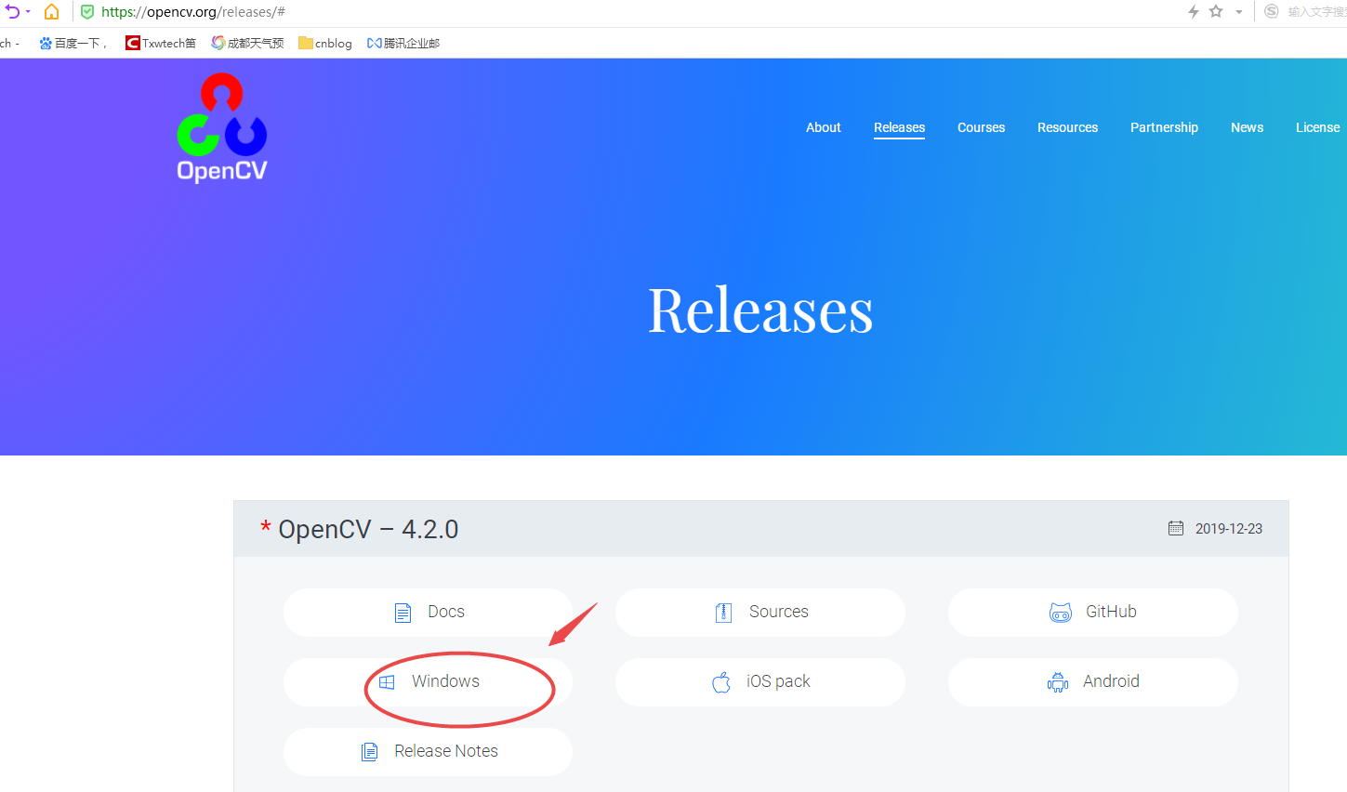
Task: Open the 腾讯企业邮 bookmark
Action: tap(403, 43)
